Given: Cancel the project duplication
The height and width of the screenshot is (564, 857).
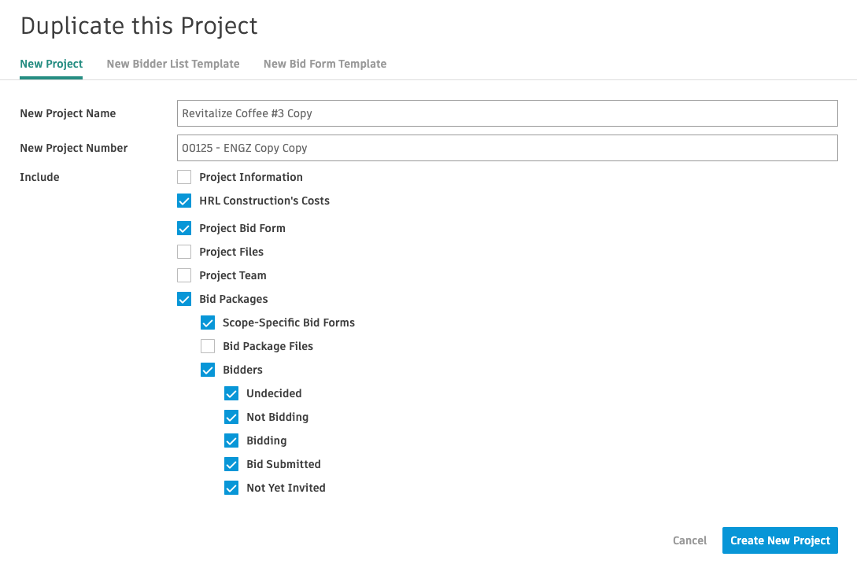Looking at the screenshot, I should pos(689,540).
